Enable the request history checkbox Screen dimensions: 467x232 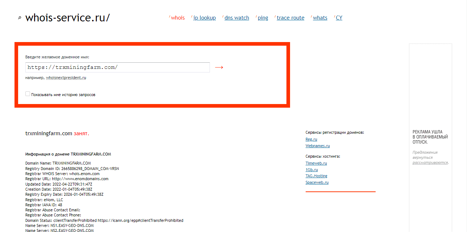(x=28, y=94)
